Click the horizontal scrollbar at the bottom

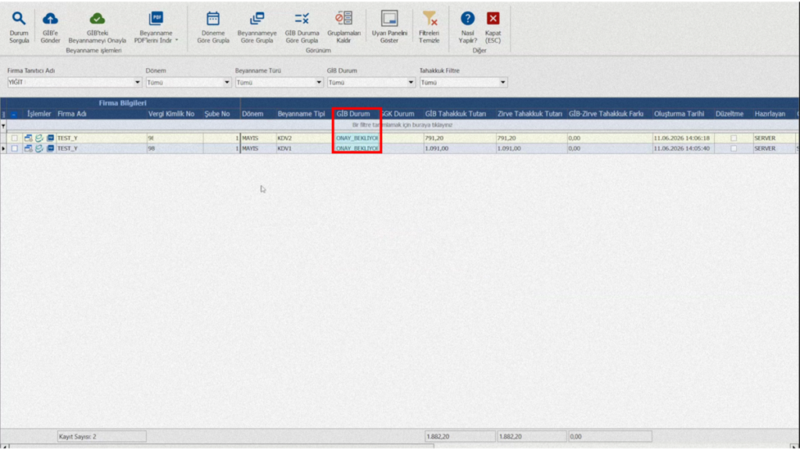[399, 446]
